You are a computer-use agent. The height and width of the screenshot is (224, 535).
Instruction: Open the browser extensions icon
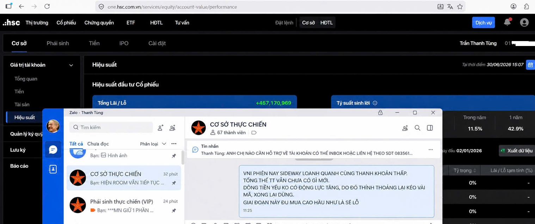(527, 6)
